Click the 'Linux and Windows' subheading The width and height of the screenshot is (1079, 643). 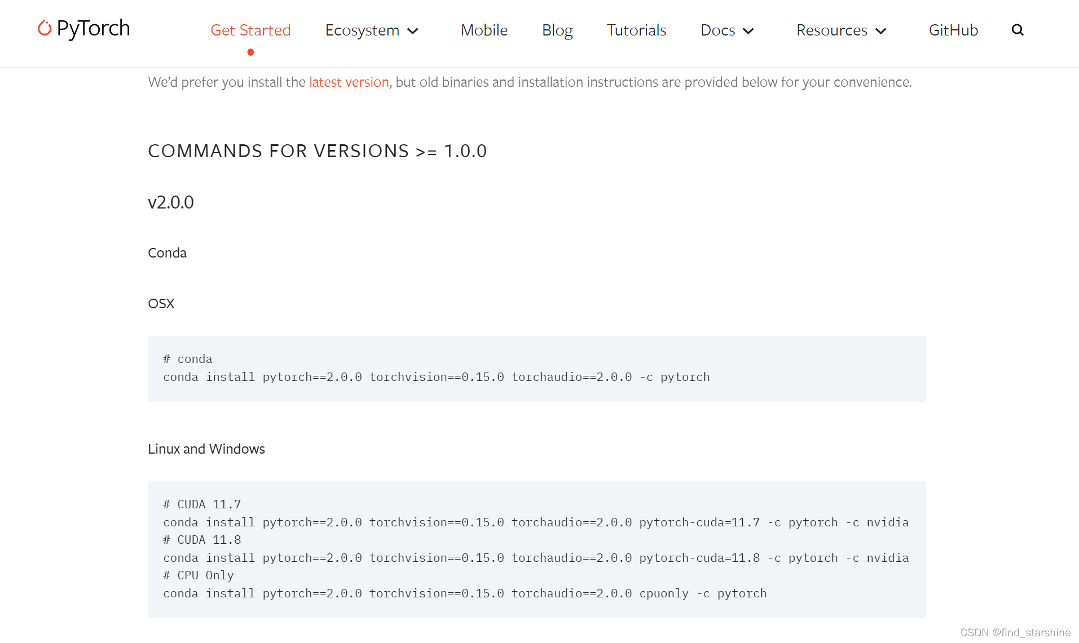(206, 449)
